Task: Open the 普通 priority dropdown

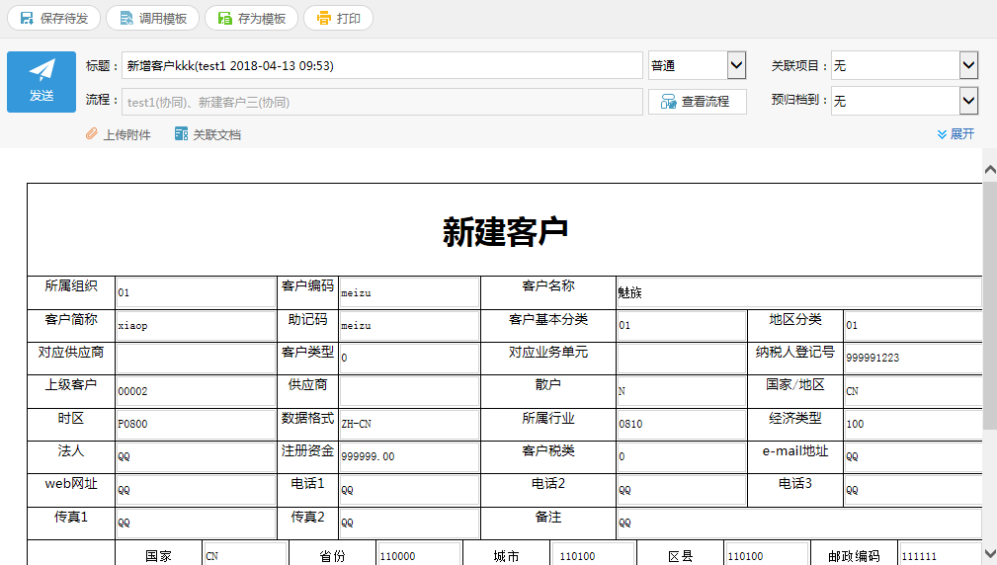Action: [697, 66]
